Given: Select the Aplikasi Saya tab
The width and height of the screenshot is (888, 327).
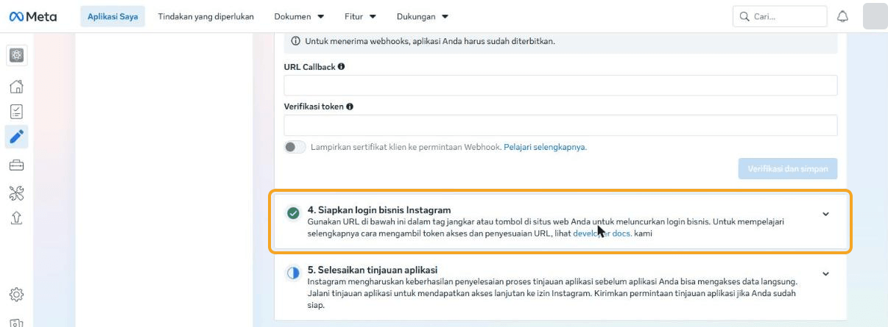Looking at the screenshot, I should [x=113, y=16].
